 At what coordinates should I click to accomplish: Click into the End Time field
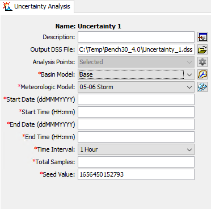[x=136, y=137]
